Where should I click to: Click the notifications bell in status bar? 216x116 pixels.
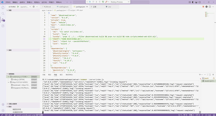pyautogui.click(x=214, y=115)
